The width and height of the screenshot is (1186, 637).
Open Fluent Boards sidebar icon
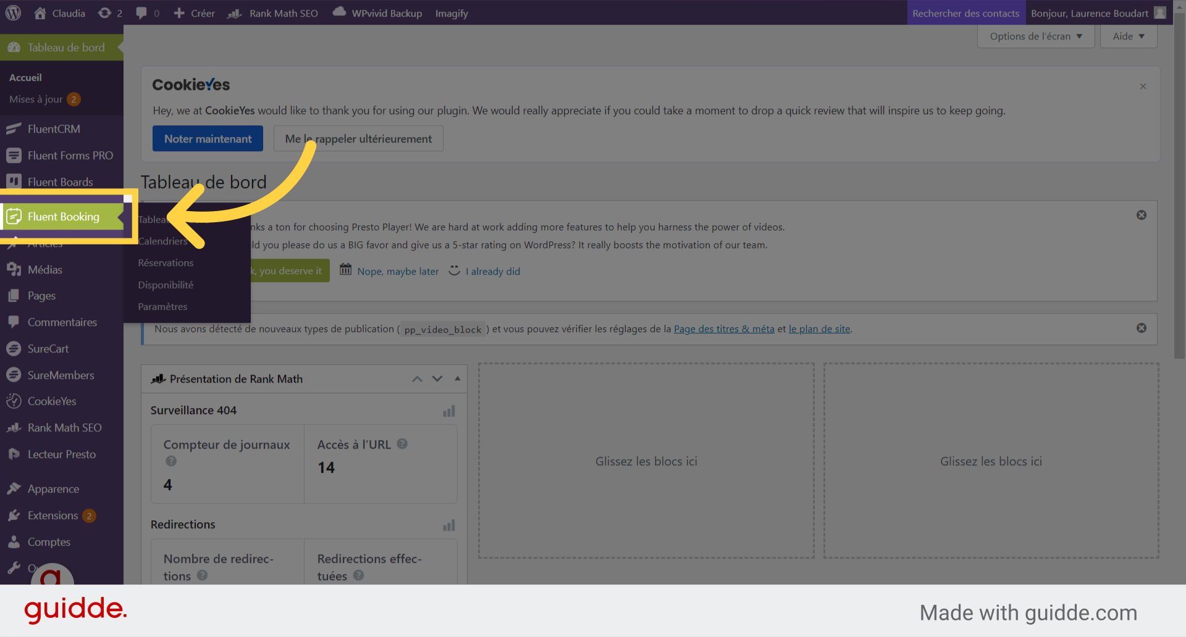pos(14,181)
